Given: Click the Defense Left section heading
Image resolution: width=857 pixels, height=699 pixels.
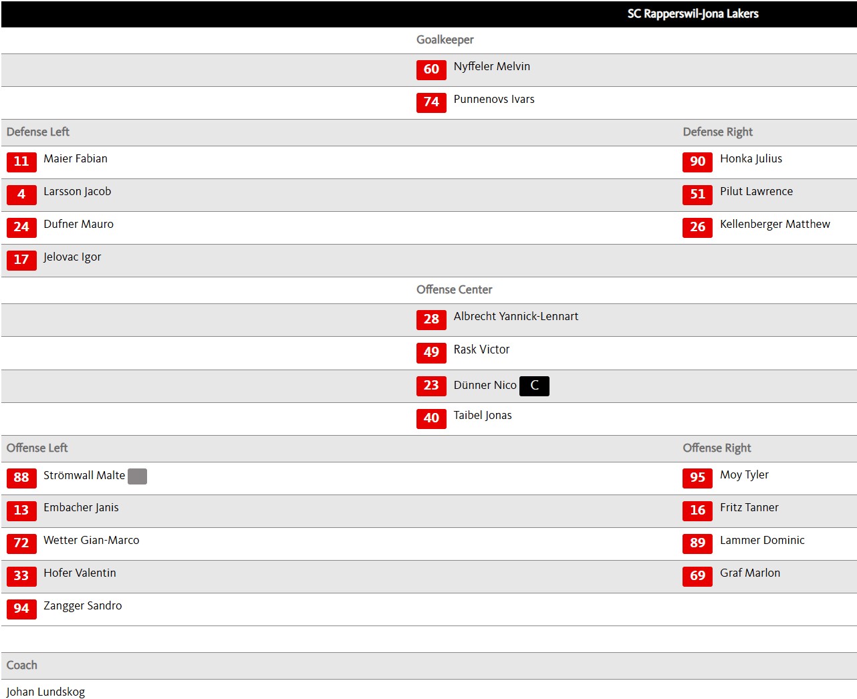Looking at the screenshot, I should coord(38,132).
